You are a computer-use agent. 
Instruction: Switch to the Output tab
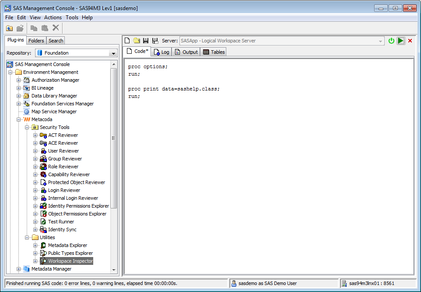click(x=186, y=52)
